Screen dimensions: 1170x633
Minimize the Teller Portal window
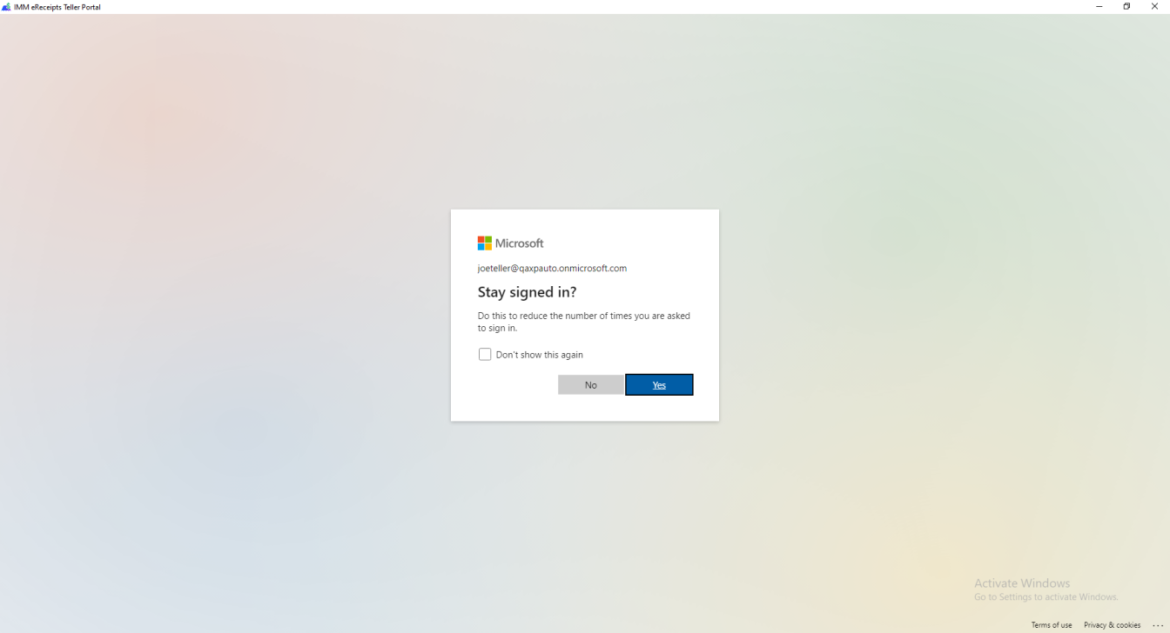pyautogui.click(x=1099, y=7)
